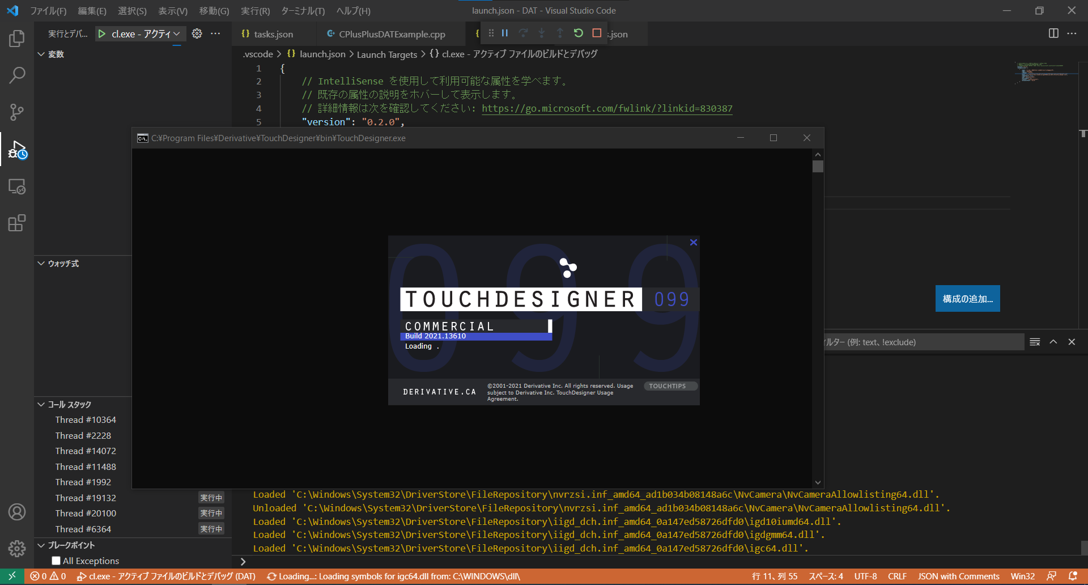Image resolution: width=1088 pixels, height=585 pixels.
Task: Switch to the tasks.json tab
Action: 273,34
